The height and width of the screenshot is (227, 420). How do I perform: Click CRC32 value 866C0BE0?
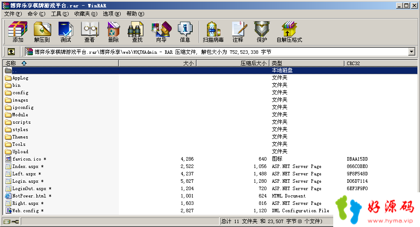tap(357, 166)
